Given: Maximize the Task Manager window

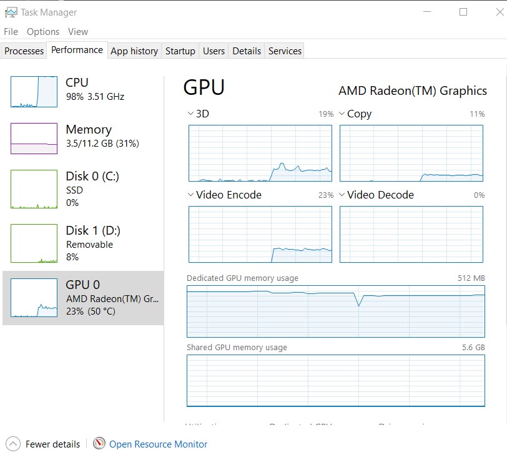Looking at the screenshot, I should point(463,12).
